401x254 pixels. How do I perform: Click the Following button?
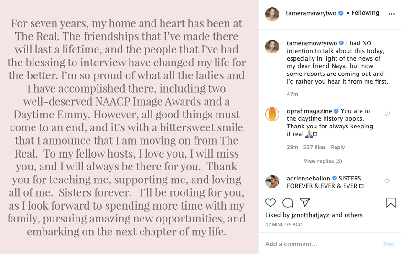[365, 13]
